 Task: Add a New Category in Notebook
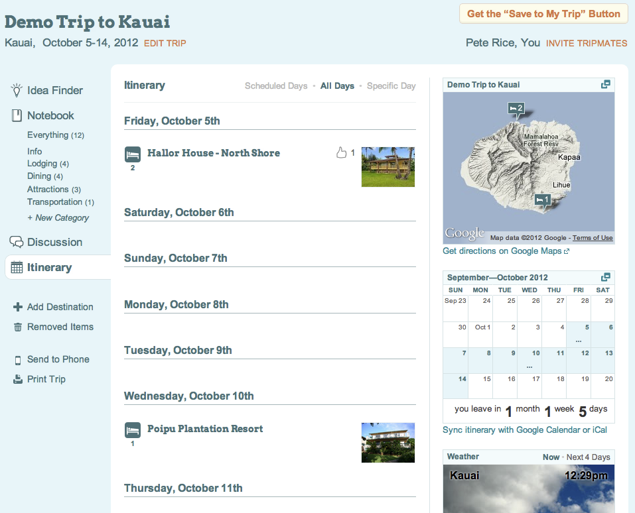tap(58, 218)
